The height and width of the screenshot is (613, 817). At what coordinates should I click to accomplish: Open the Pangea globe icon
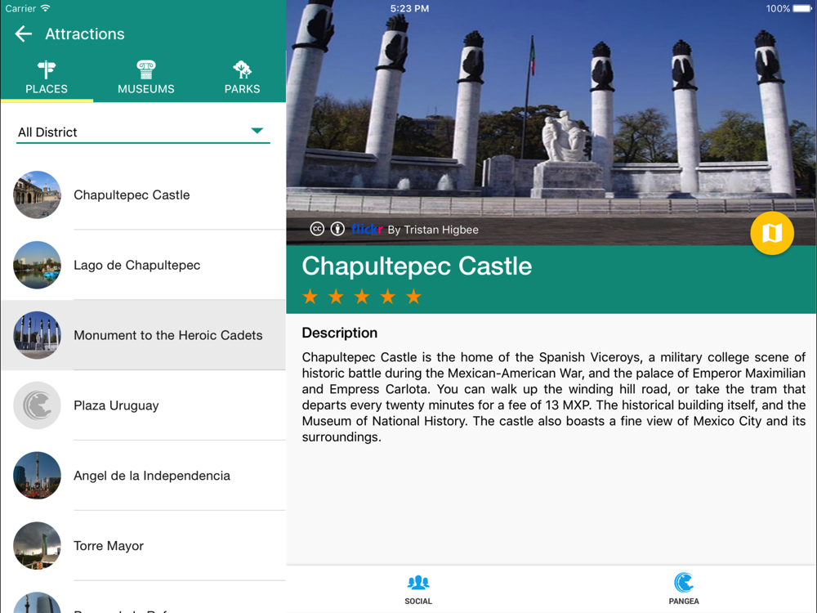(x=684, y=582)
